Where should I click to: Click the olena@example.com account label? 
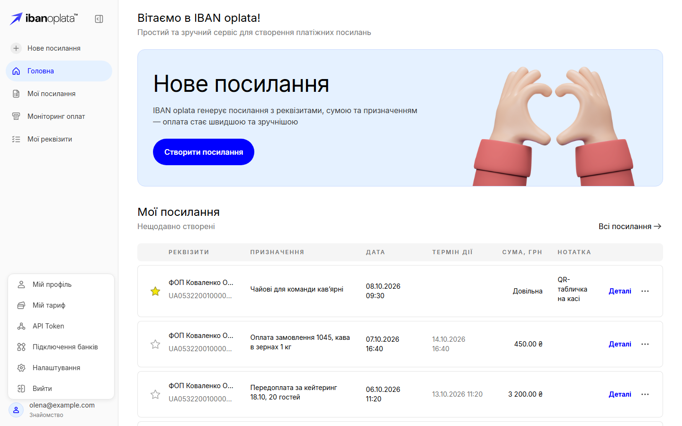[62, 405]
